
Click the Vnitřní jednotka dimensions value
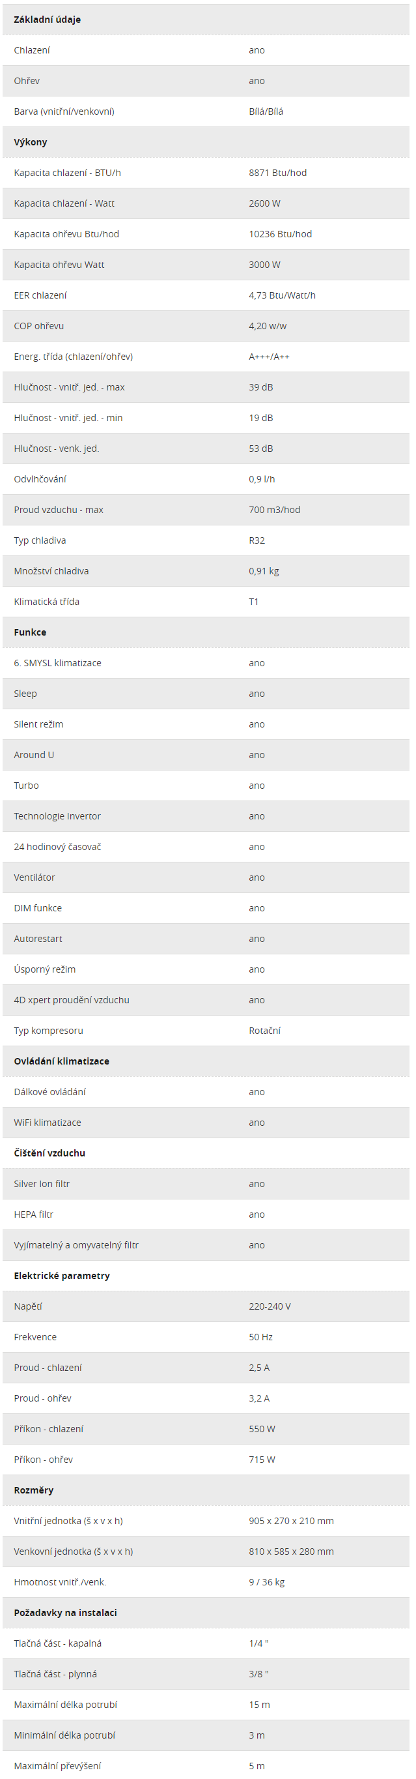(x=291, y=1521)
